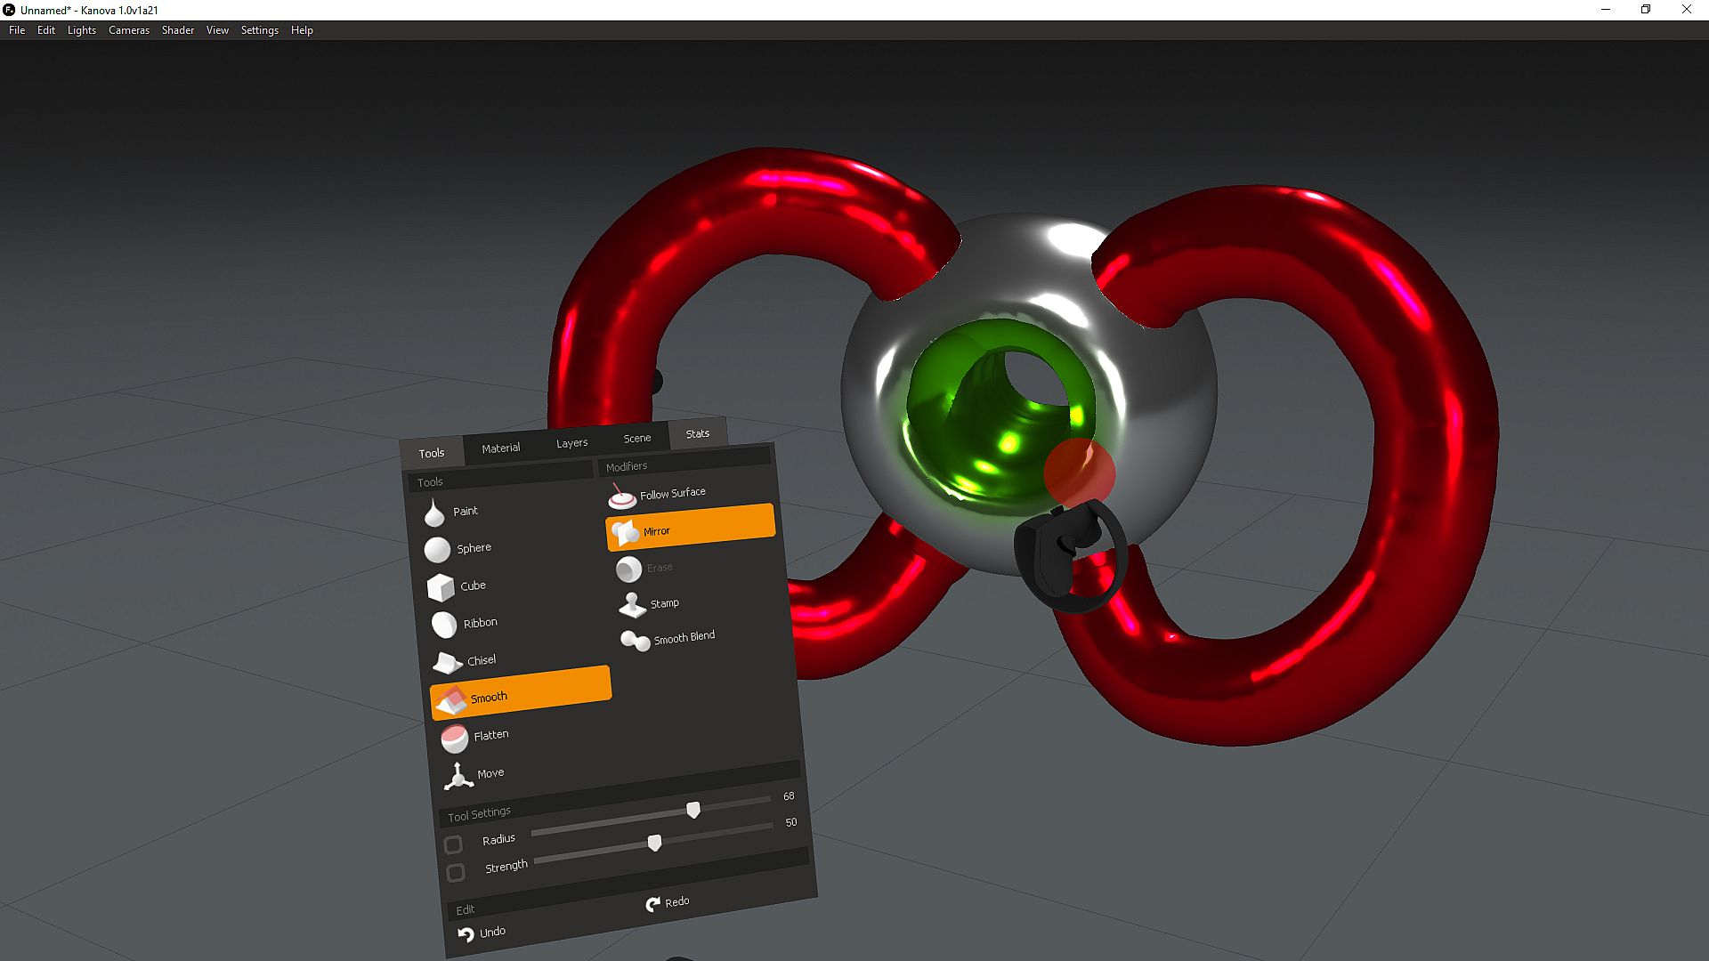
Task: Click the Strength slider handle
Action: point(654,842)
